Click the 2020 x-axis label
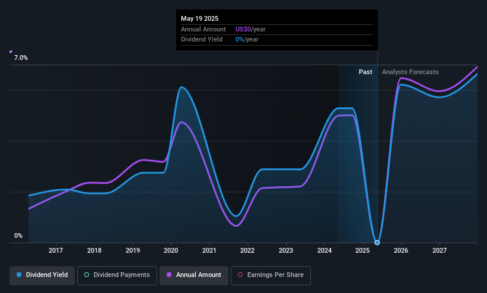 tap(171, 250)
